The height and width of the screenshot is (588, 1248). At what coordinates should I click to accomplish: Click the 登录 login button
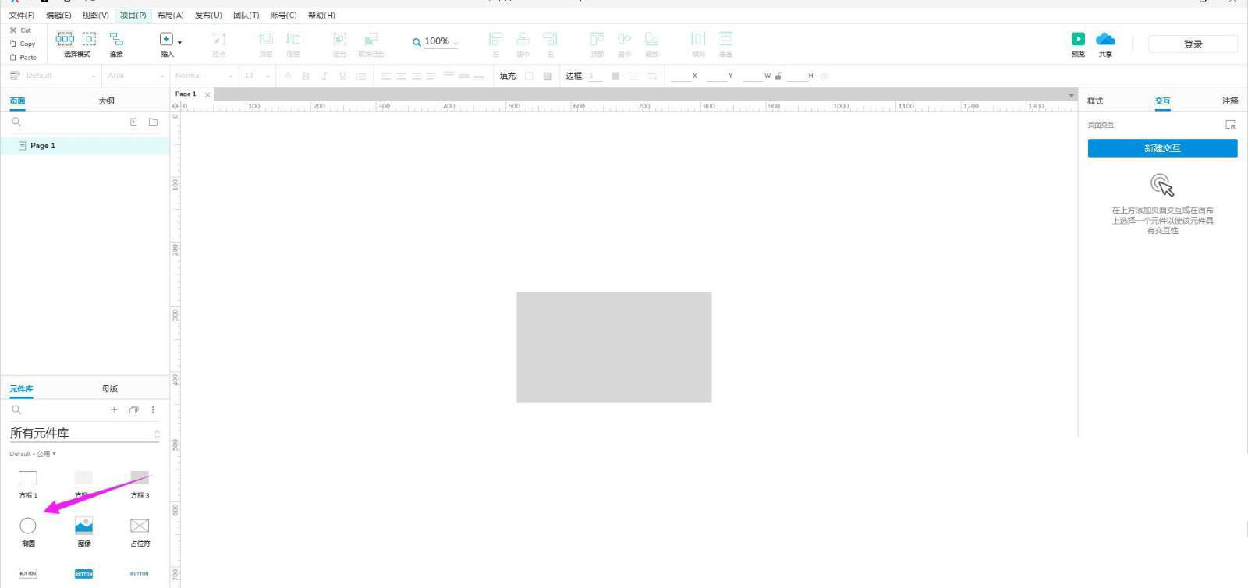pos(1193,44)
